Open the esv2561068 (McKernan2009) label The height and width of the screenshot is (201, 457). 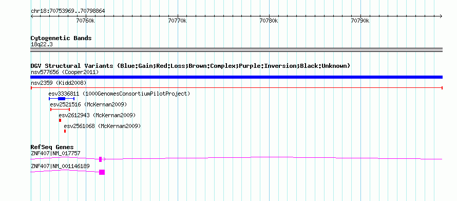tap(102, 126)
